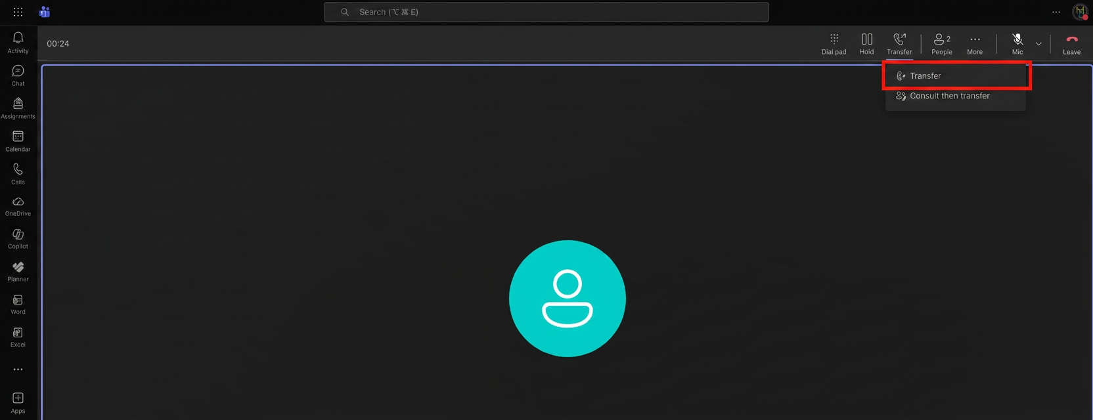Image resolution: width=1093 pixels, height=420 pixels.
Task: Open Assignments in the sidebar
Action: point(18,108)
